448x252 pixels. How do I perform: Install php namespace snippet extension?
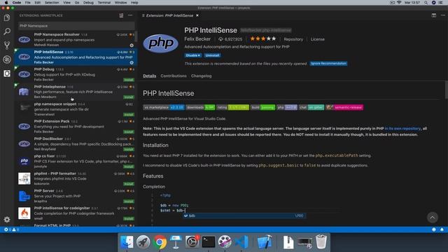[129, 115]
